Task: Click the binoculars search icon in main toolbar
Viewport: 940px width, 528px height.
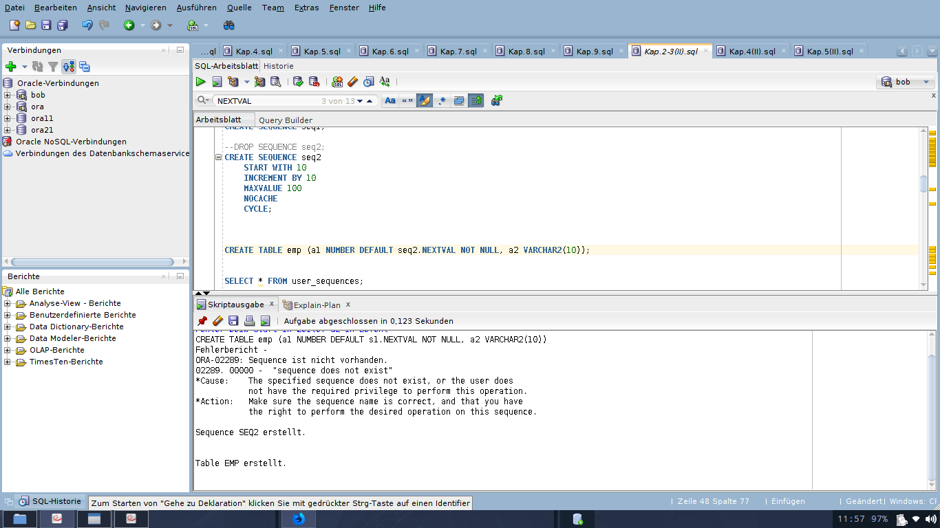Action: [x=229, y=25]
